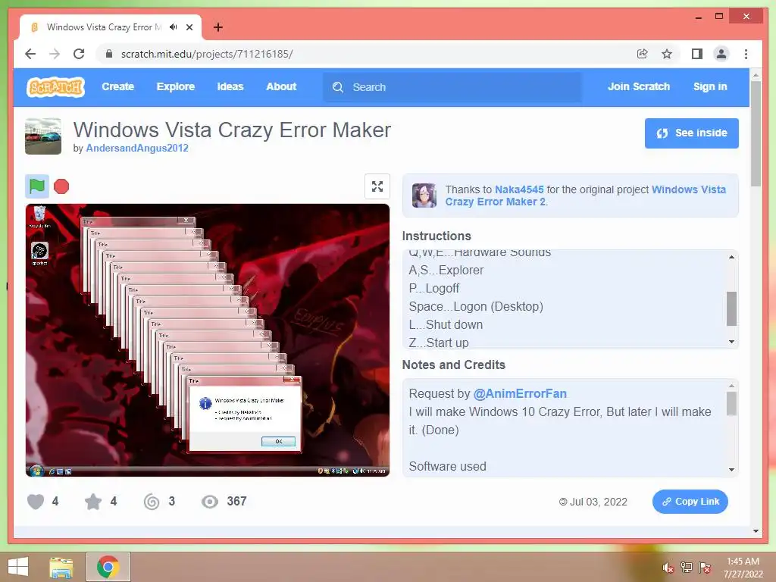Close the Windows Vista Crazy Error tab

(x=189, y=27)
